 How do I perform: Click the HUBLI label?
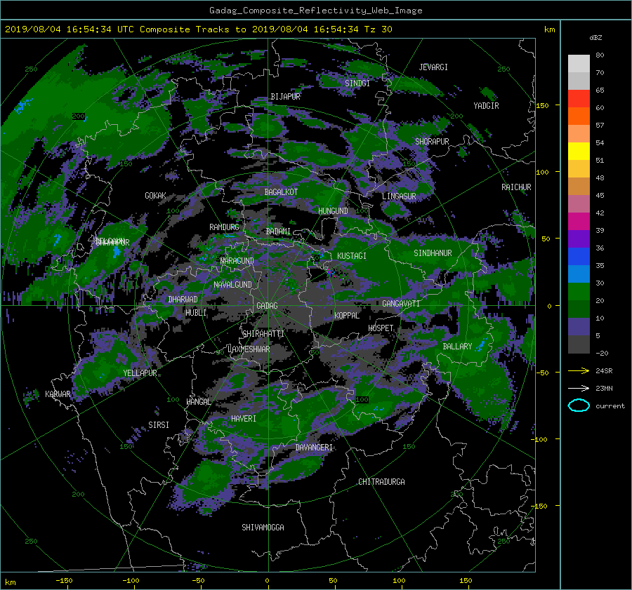click(196, 313)
